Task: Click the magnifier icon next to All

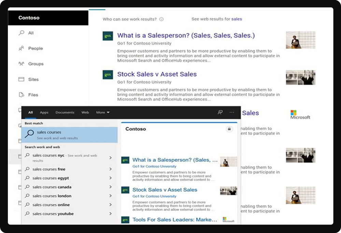Action: coord(21,33)
